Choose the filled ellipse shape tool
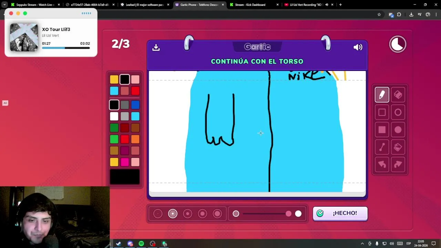Viewport: 441px width, 248px height. click(398, 130)
